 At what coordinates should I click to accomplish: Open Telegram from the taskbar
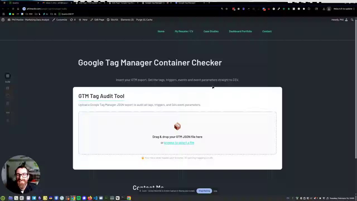34,198
